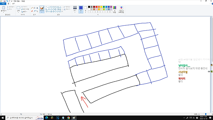
Task: Expand the shapes gallery more arrow
Action: pos(62,11)
